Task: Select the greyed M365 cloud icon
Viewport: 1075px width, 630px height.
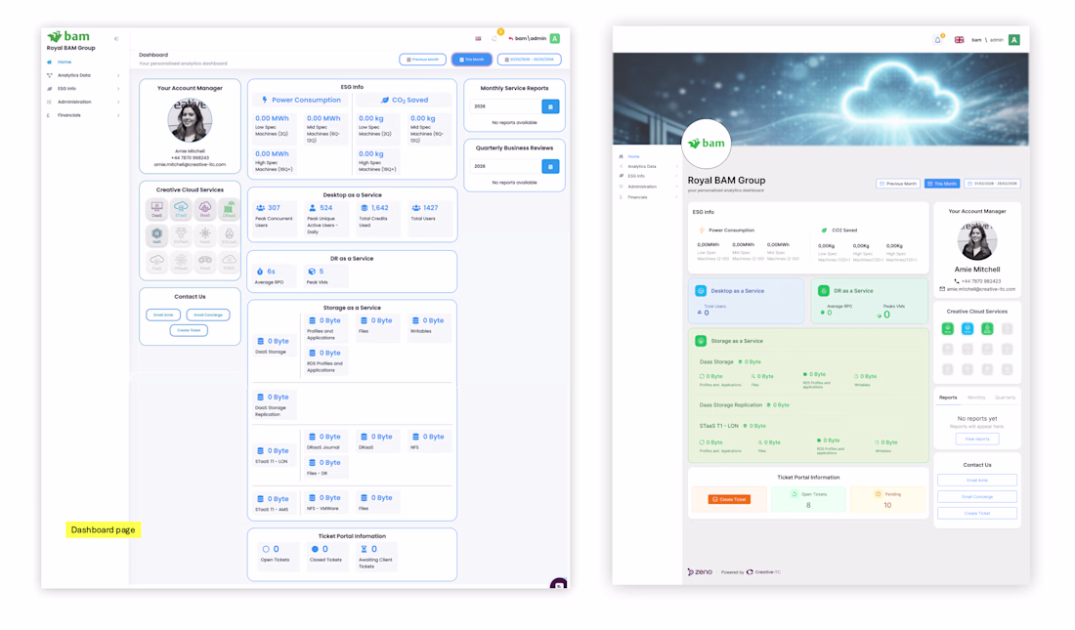Action: (229, 261)
